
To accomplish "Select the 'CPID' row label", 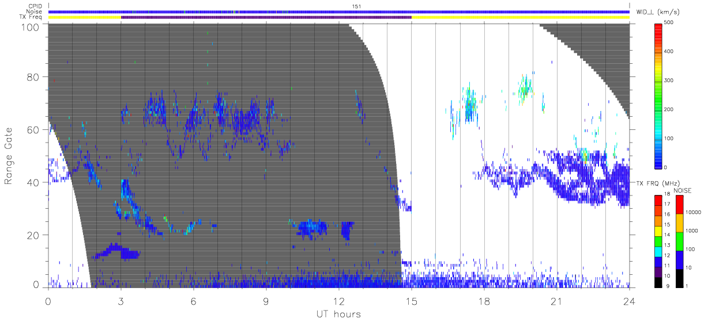I will click(x=34, y=6).
